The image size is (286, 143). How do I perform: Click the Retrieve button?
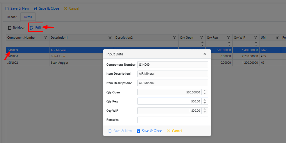(x=16, y=28)
